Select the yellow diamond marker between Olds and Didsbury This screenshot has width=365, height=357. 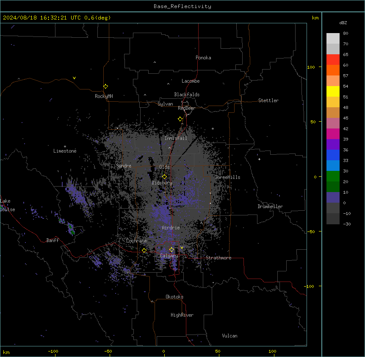pyautogui.click(x=164, y=177)
